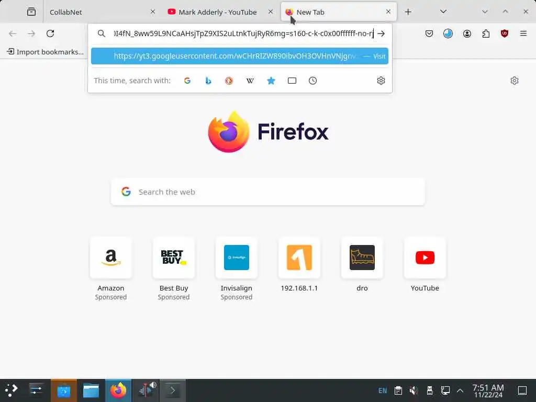The width and height of the screenshot is (536, 402).
Task: Click inside the URL address field
Action: tap(244, 33)
